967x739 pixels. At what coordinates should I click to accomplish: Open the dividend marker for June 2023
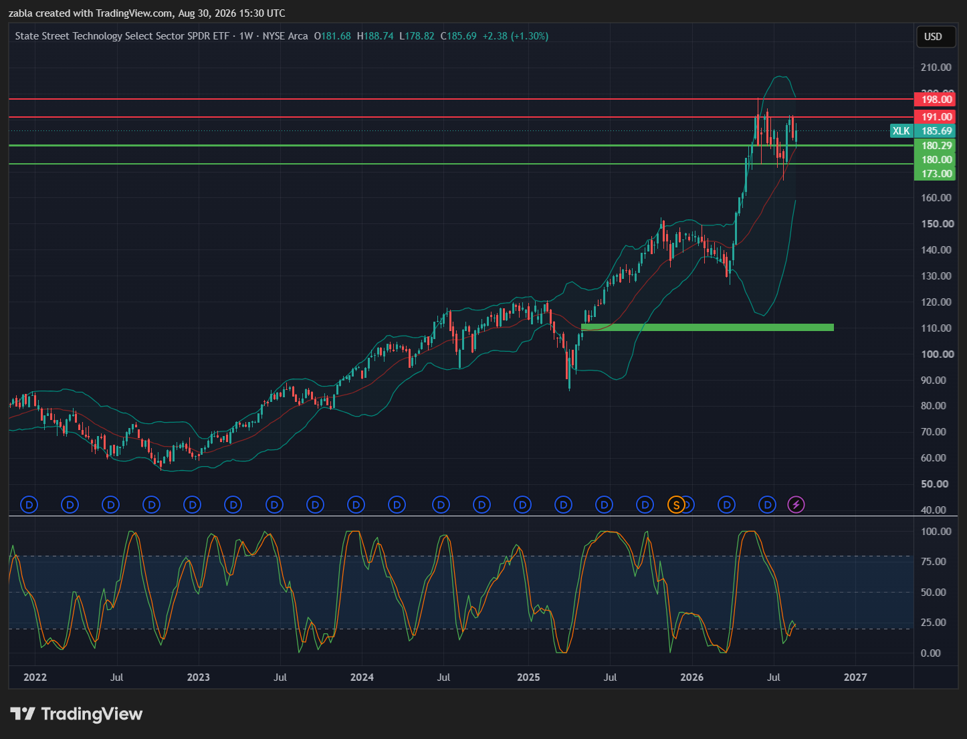pos(274,504)
